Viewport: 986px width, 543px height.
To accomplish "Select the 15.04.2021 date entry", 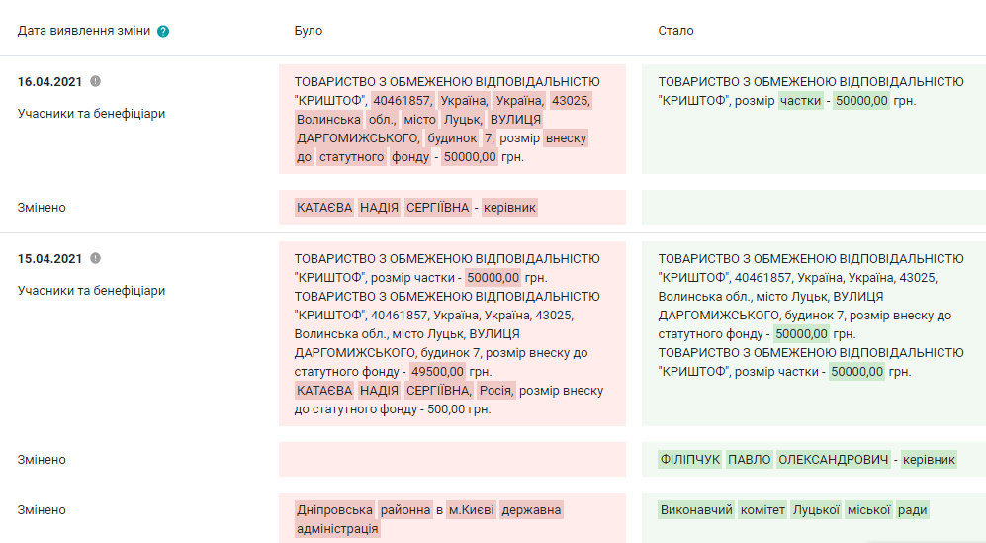I will (49, 259).
